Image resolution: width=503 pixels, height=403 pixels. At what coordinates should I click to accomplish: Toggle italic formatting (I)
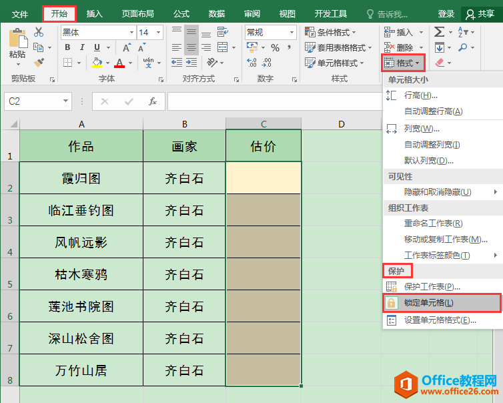(x=83, y=47)
